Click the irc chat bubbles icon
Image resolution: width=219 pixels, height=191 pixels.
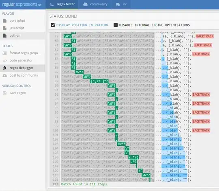118,4
